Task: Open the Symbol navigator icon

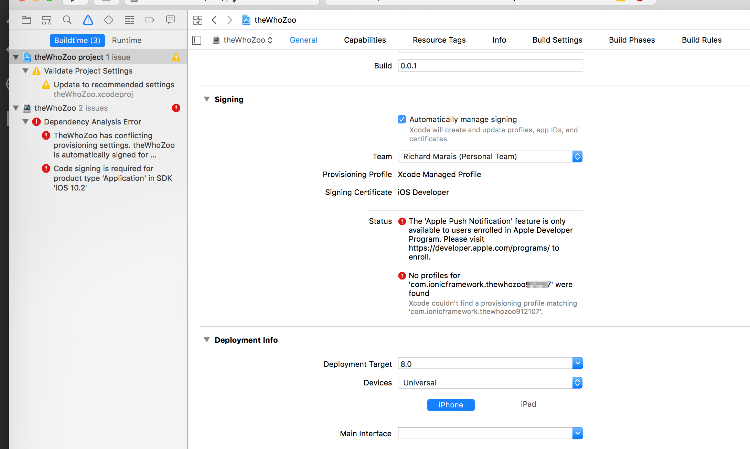Action: (47, 20)
